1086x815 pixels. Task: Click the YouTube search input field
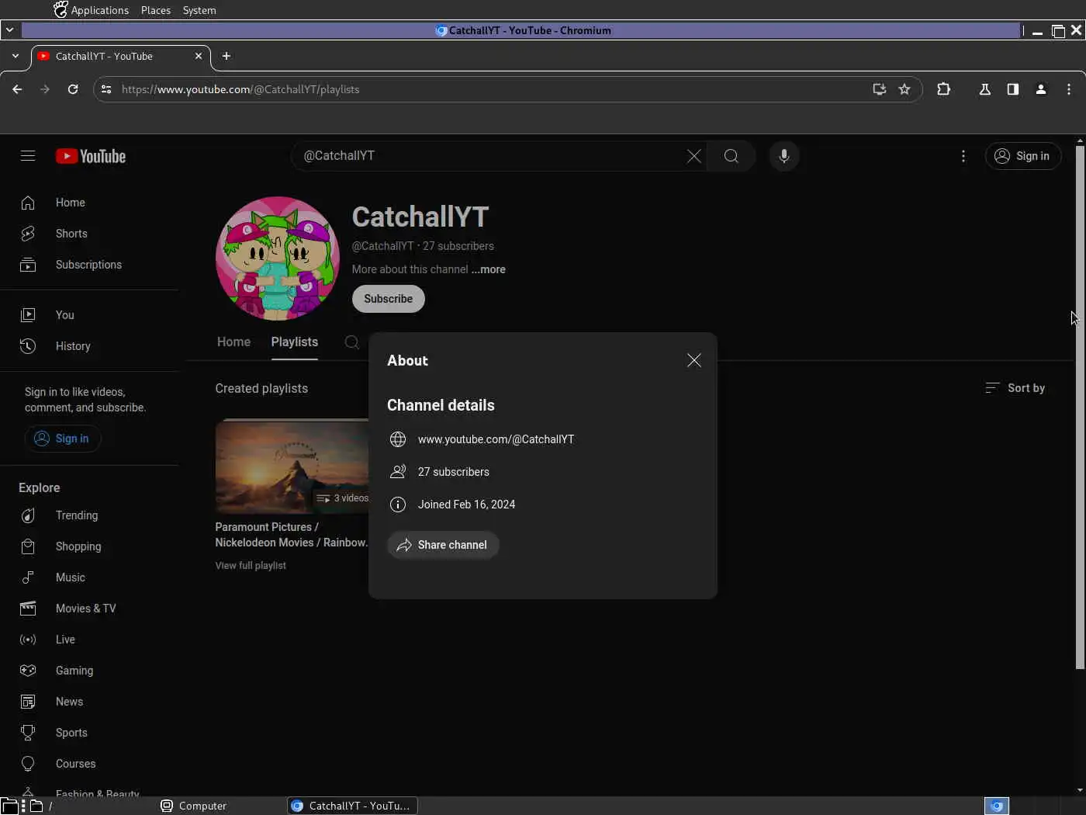coord(493,156)
